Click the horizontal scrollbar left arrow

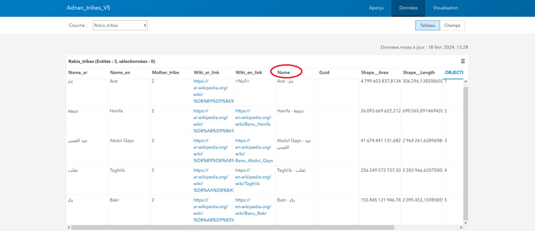(70, 227)
